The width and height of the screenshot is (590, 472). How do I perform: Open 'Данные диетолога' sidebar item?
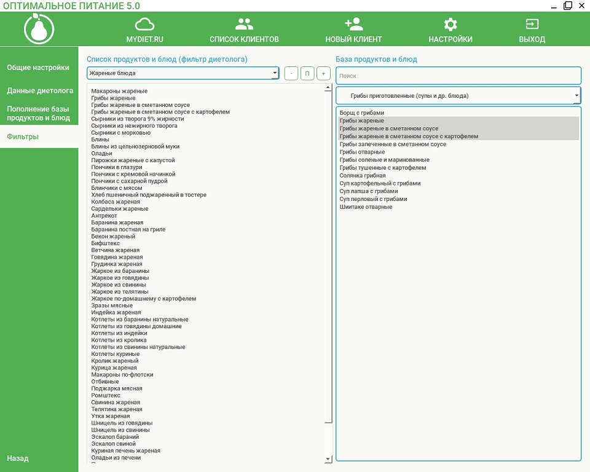40,91
